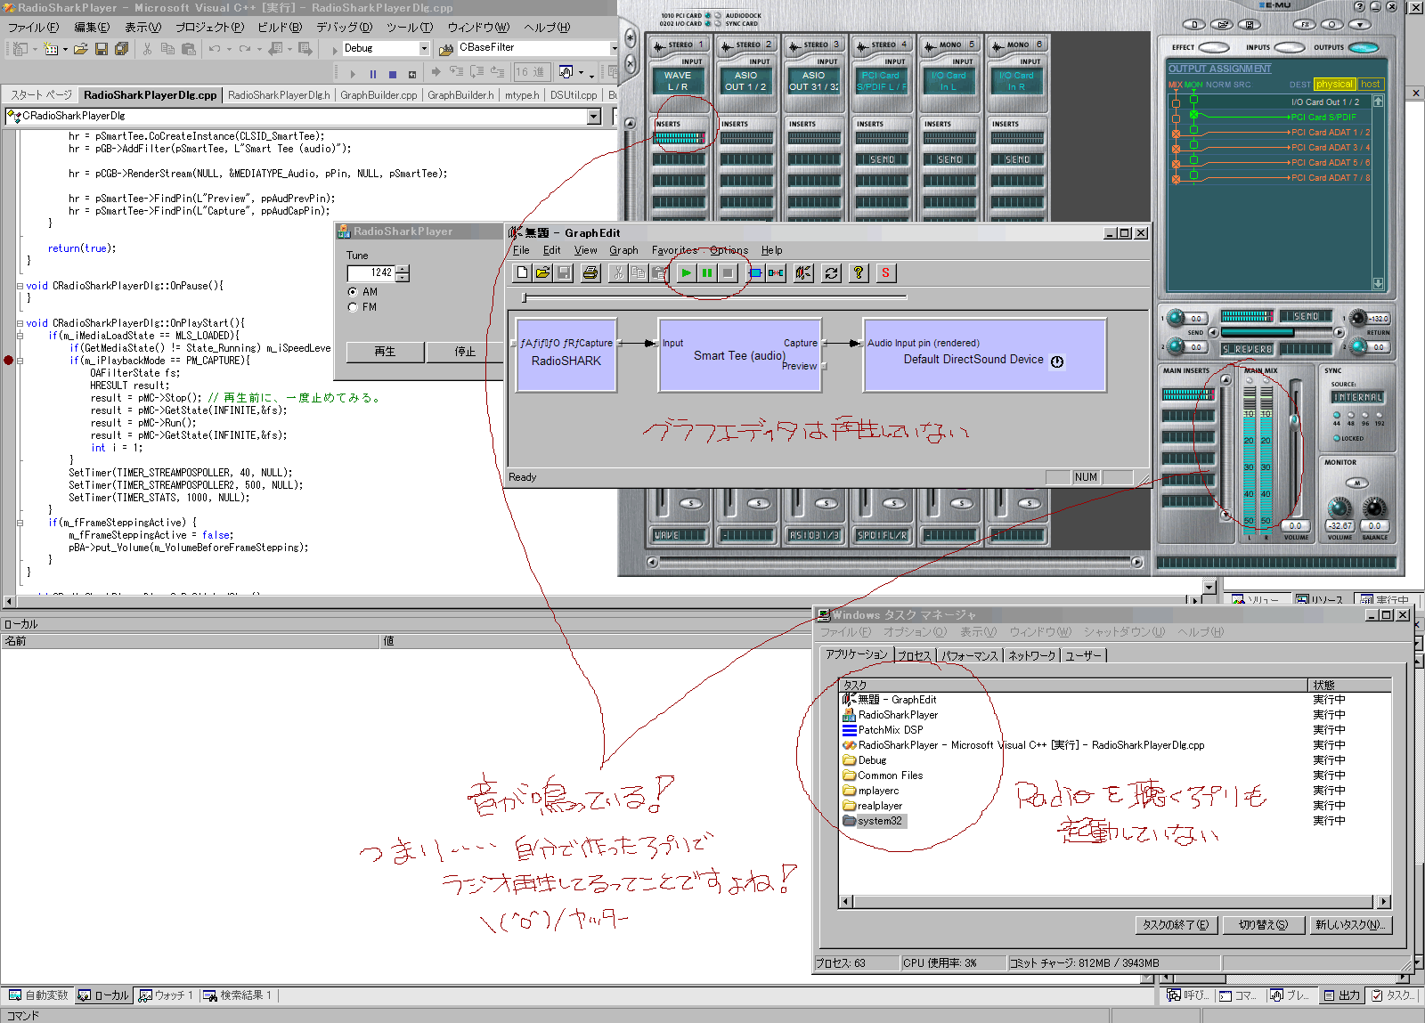This screenshot has width=1425, height=1023.
Task: Click Open file icon in Visual C++ toolbar
Action: (x=81, y=48)
